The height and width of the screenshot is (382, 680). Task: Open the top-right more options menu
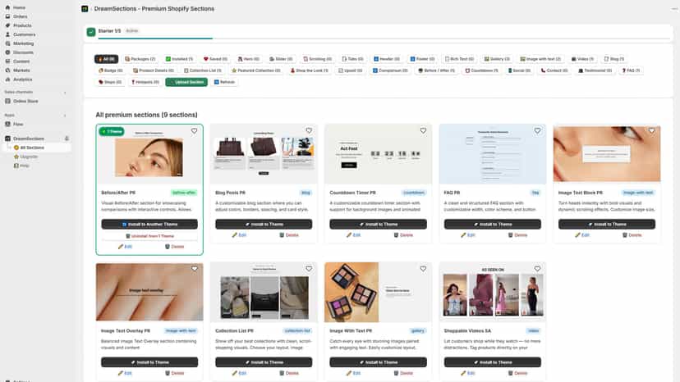[675, 9]
